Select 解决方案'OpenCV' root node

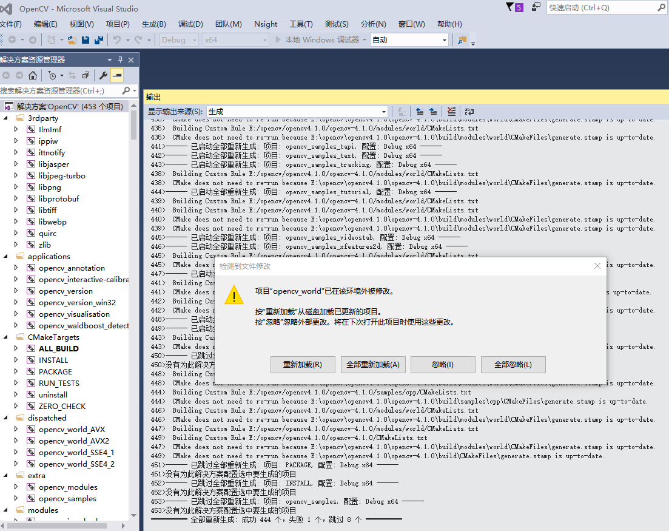click(x=70, y=106)
